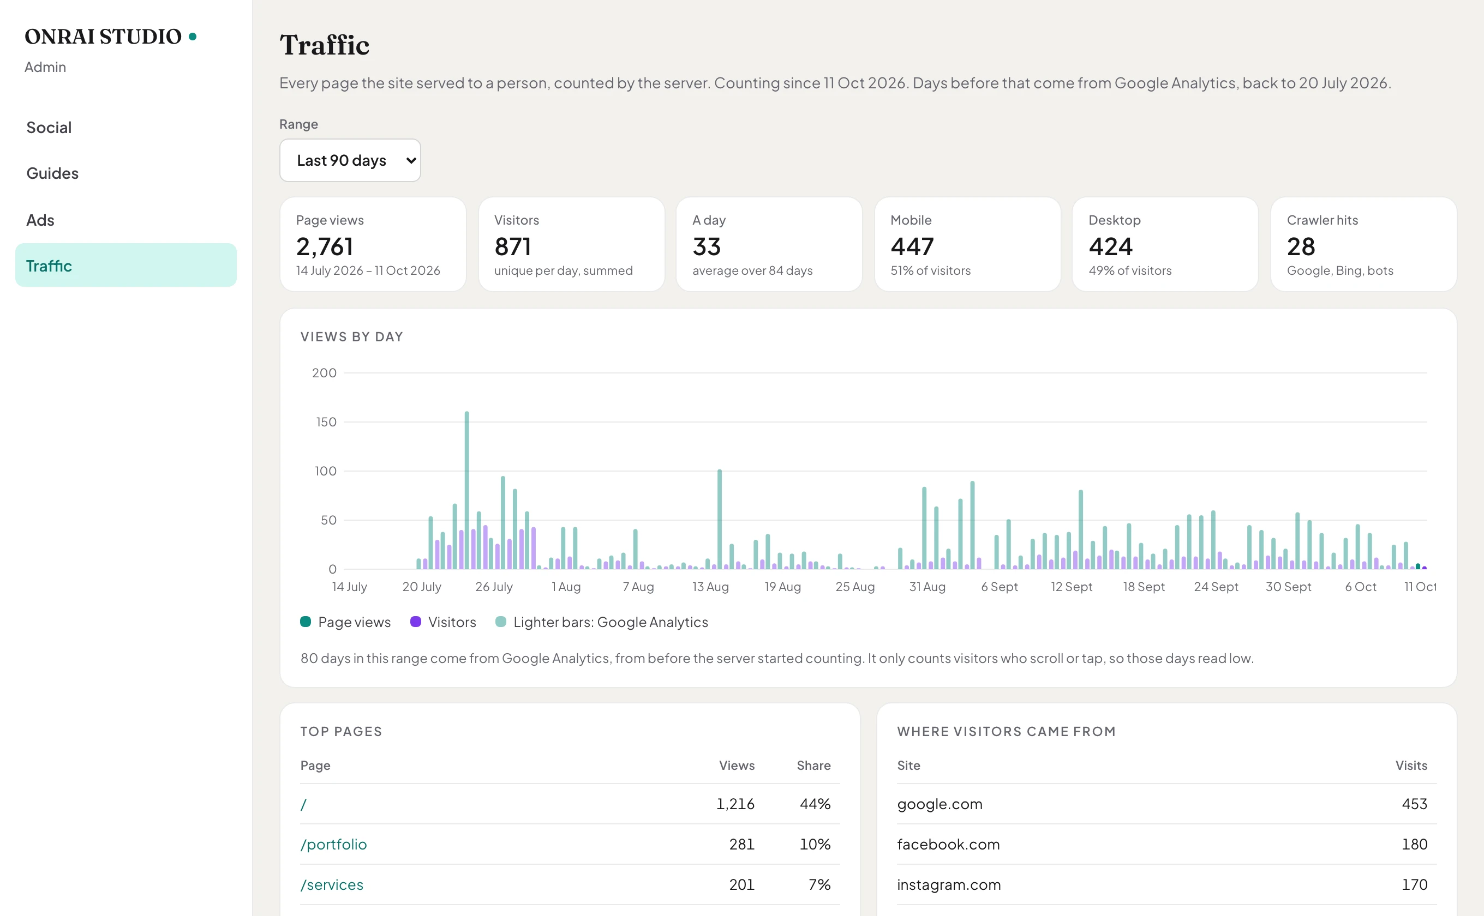Open the /portfolio page link
The height and width of the screenshot is (916, 1484).
[333, 845]
